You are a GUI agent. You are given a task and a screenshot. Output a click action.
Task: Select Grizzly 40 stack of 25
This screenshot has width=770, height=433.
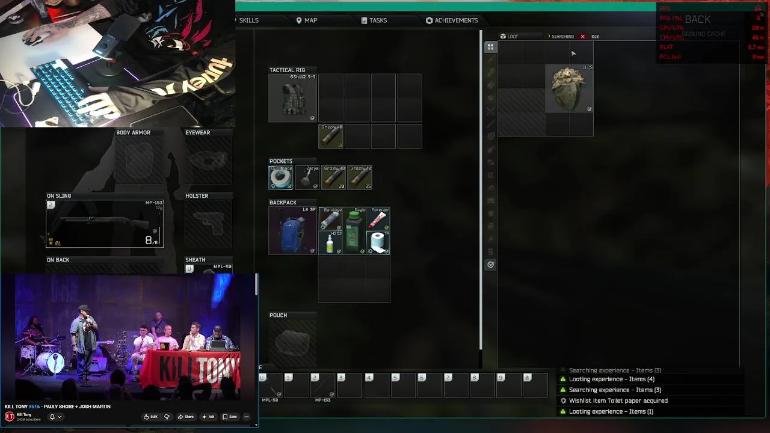(x=360, y=177)
